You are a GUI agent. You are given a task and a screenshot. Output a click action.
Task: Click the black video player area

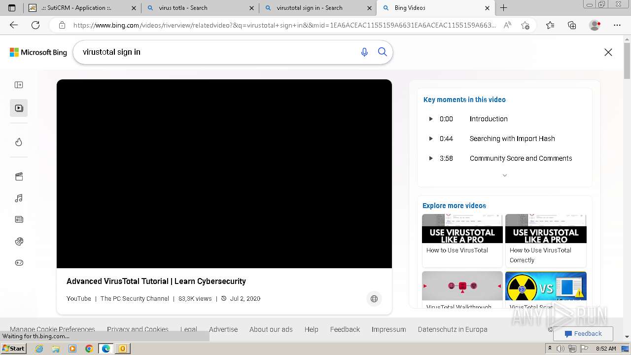224,174
